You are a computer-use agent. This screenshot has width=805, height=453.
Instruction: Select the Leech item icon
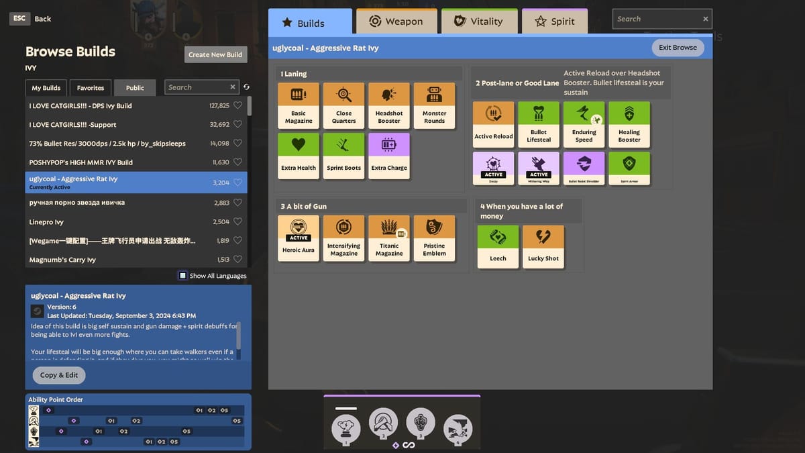[x=498, y=237]
